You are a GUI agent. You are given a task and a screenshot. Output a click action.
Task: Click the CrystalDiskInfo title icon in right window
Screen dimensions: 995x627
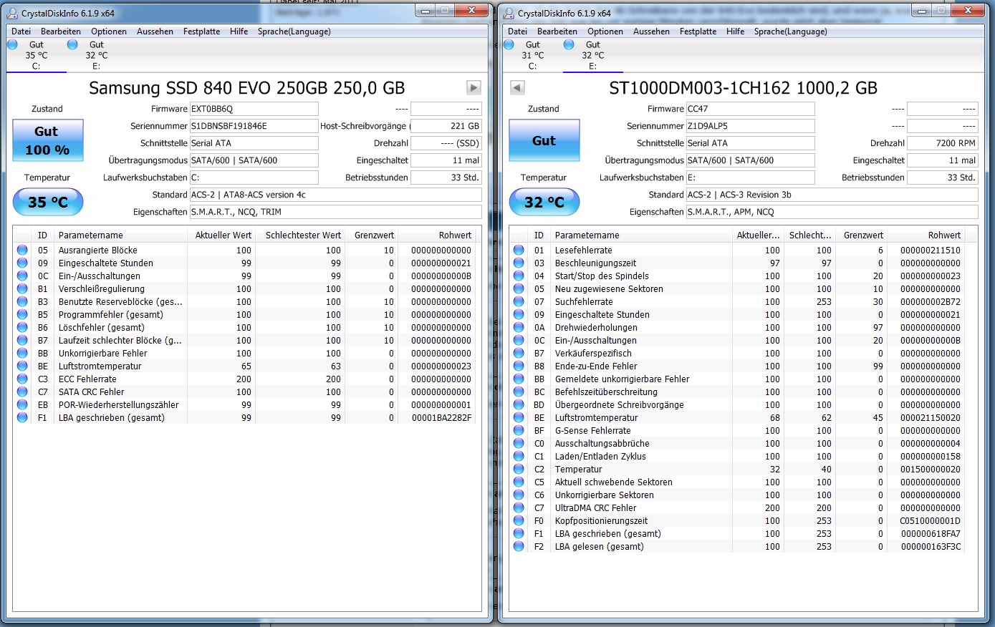(508, 13)
